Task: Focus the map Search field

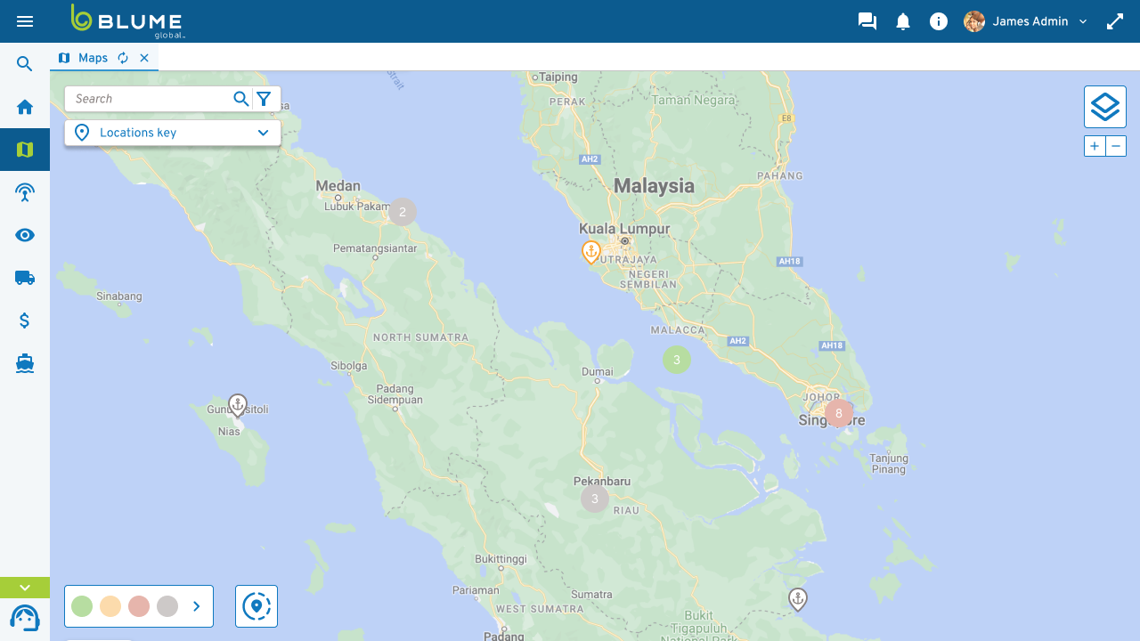Action: tap(149, 99)
